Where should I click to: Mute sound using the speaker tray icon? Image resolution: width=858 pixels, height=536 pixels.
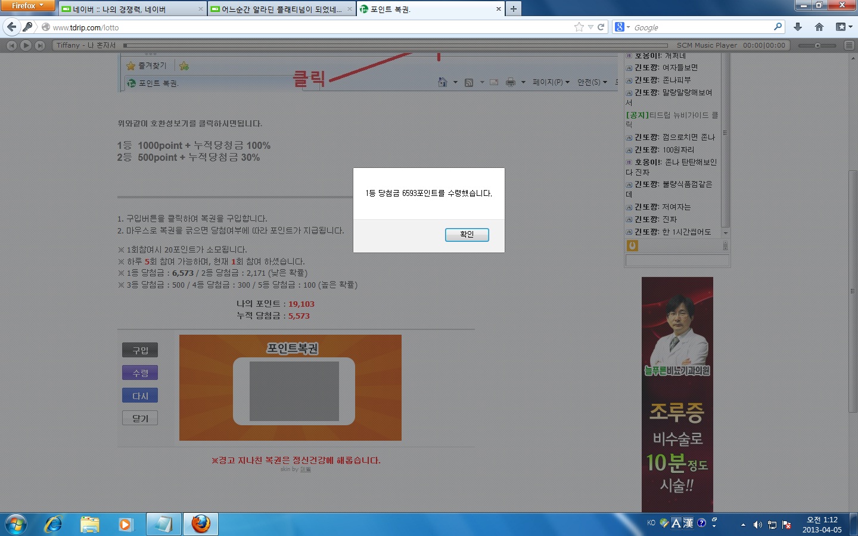[757, 525]
